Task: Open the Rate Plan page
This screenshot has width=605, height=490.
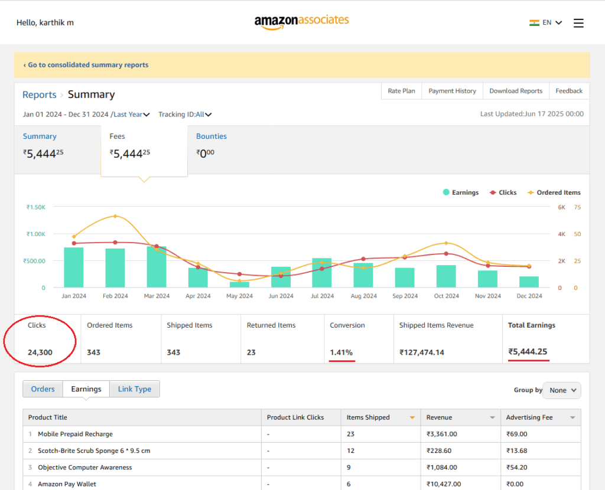Action: 401,91
